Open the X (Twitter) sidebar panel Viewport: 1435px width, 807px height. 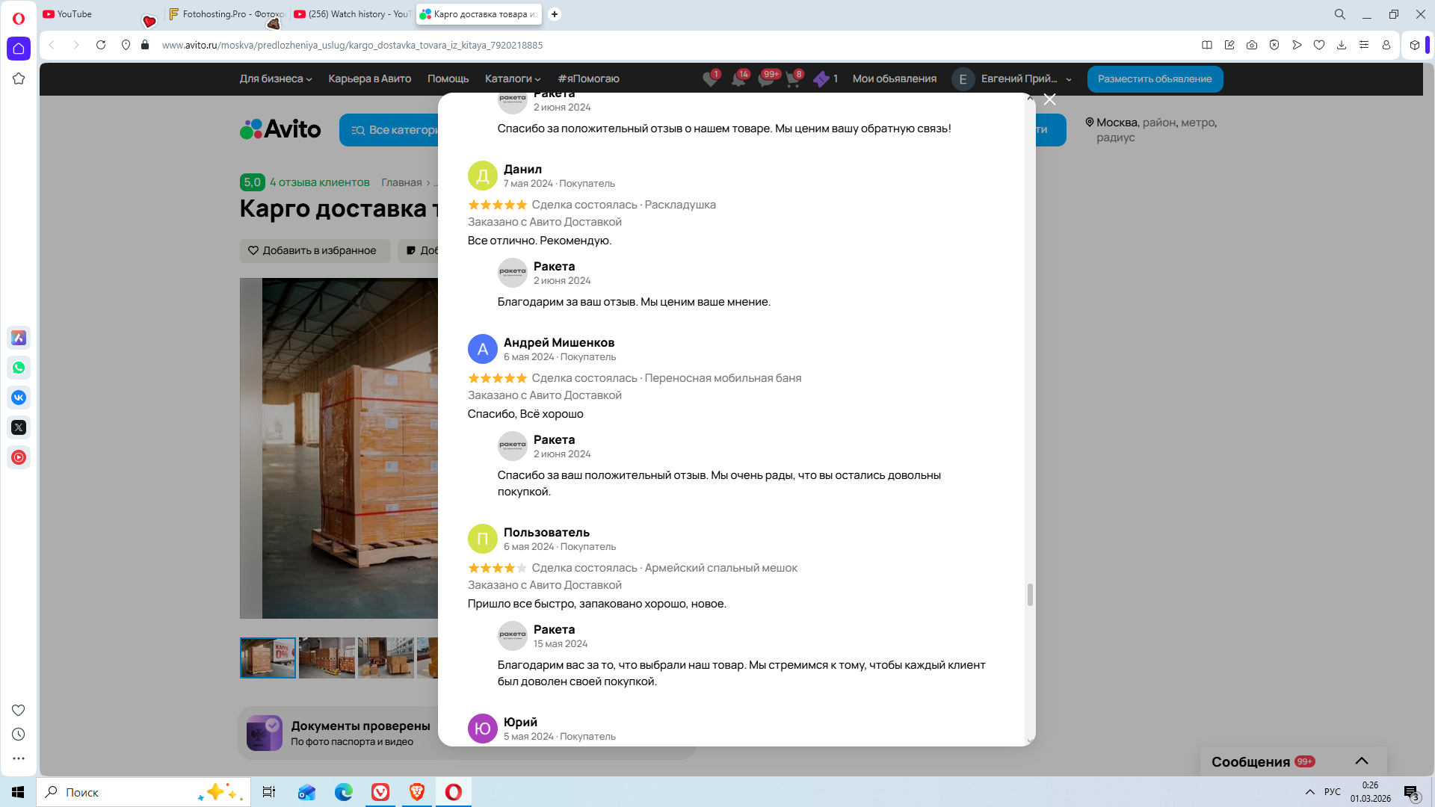tap(19, 427)
